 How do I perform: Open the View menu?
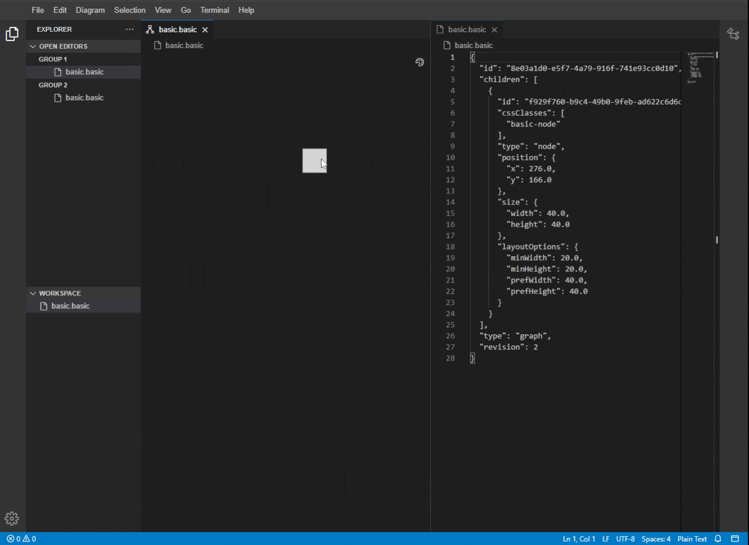click(163, 10)
